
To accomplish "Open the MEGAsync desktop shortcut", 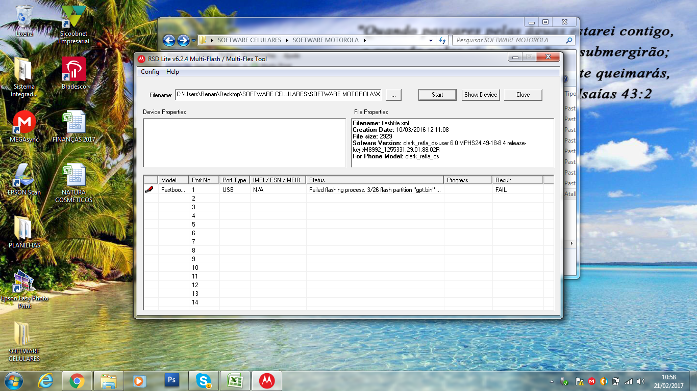I will pyautogui.click(x=23, y=126).
